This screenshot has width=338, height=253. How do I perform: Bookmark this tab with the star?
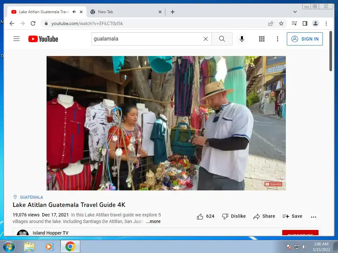point(281,23)
